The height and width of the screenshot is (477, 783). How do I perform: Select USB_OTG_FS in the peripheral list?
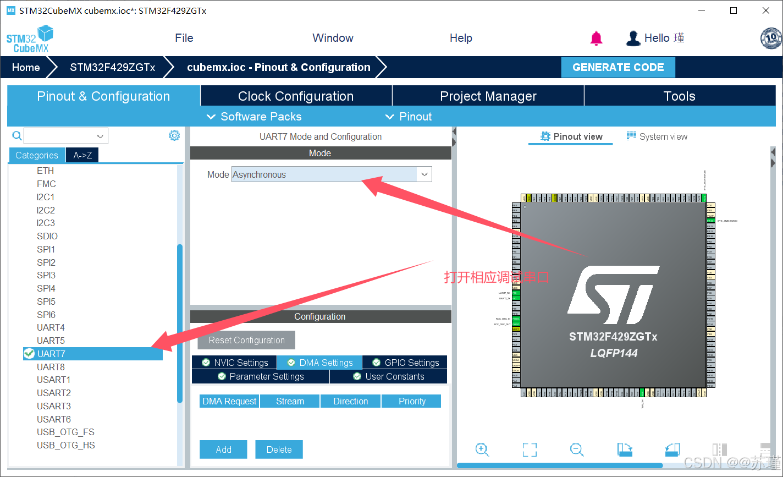click(65, 432)
